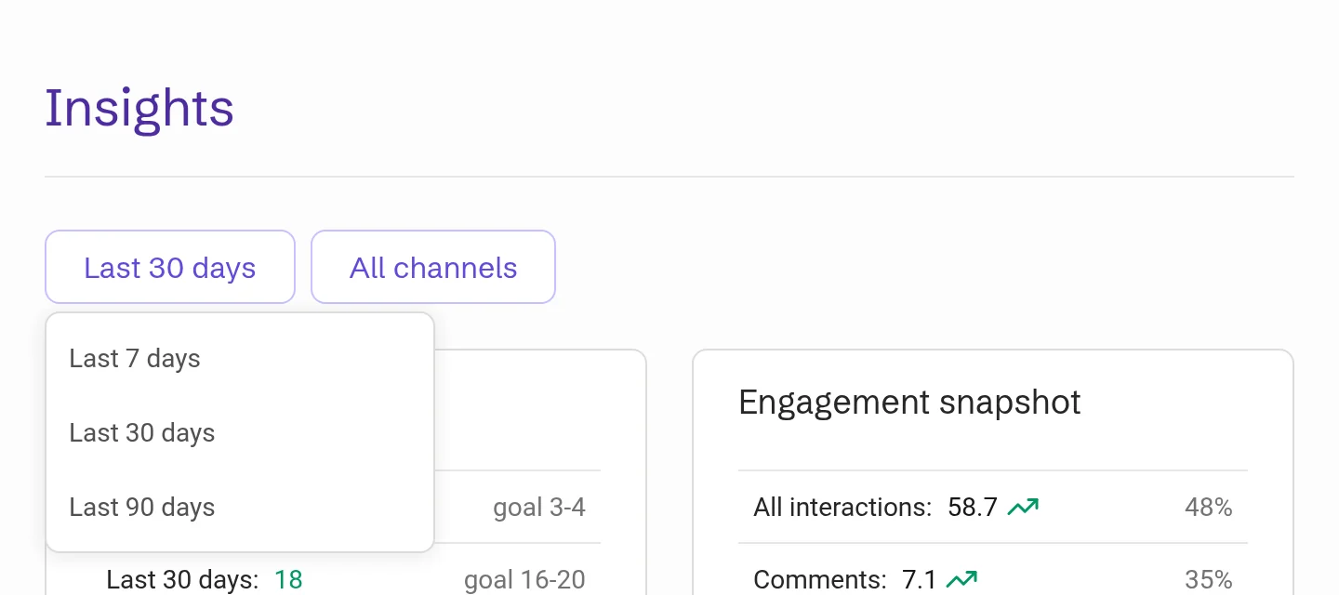Click the Insights page heading
Image resolution: width=1339 pixels, height=595 pixels.
(x=139, y=108)
